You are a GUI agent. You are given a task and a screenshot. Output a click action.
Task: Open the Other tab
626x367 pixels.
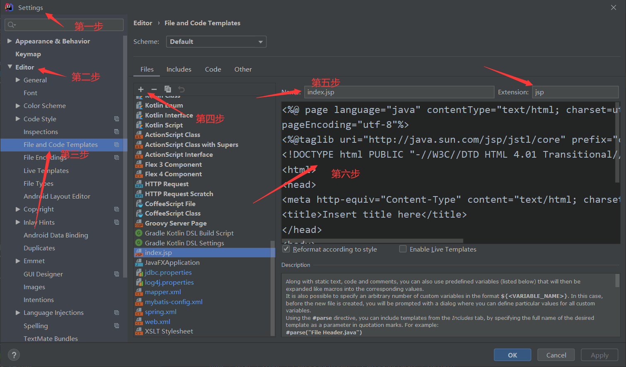pos(243,69)
